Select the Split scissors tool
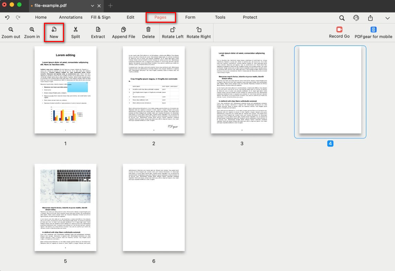 pos(75,30)
